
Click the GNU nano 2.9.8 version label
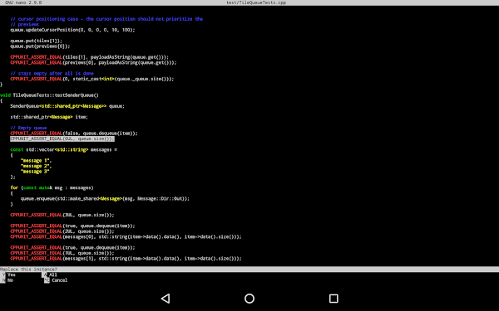pos(23,2)
